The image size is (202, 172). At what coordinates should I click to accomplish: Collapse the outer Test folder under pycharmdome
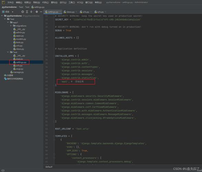5,19
